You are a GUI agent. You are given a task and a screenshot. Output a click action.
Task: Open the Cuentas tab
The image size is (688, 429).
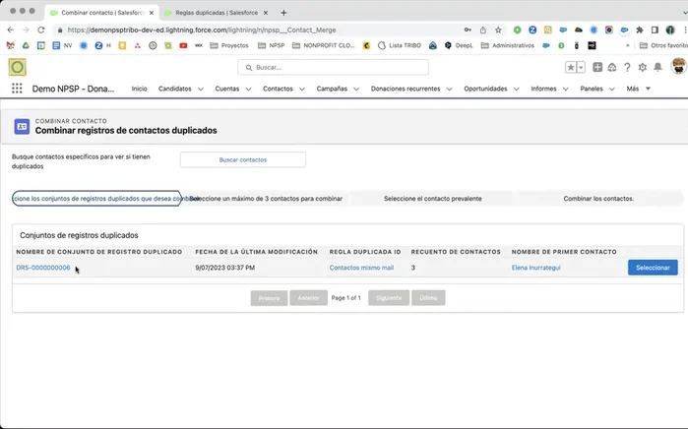point(226,89)
